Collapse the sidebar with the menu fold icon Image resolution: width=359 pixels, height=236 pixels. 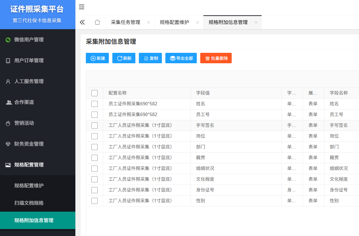(x=82, y=7)
